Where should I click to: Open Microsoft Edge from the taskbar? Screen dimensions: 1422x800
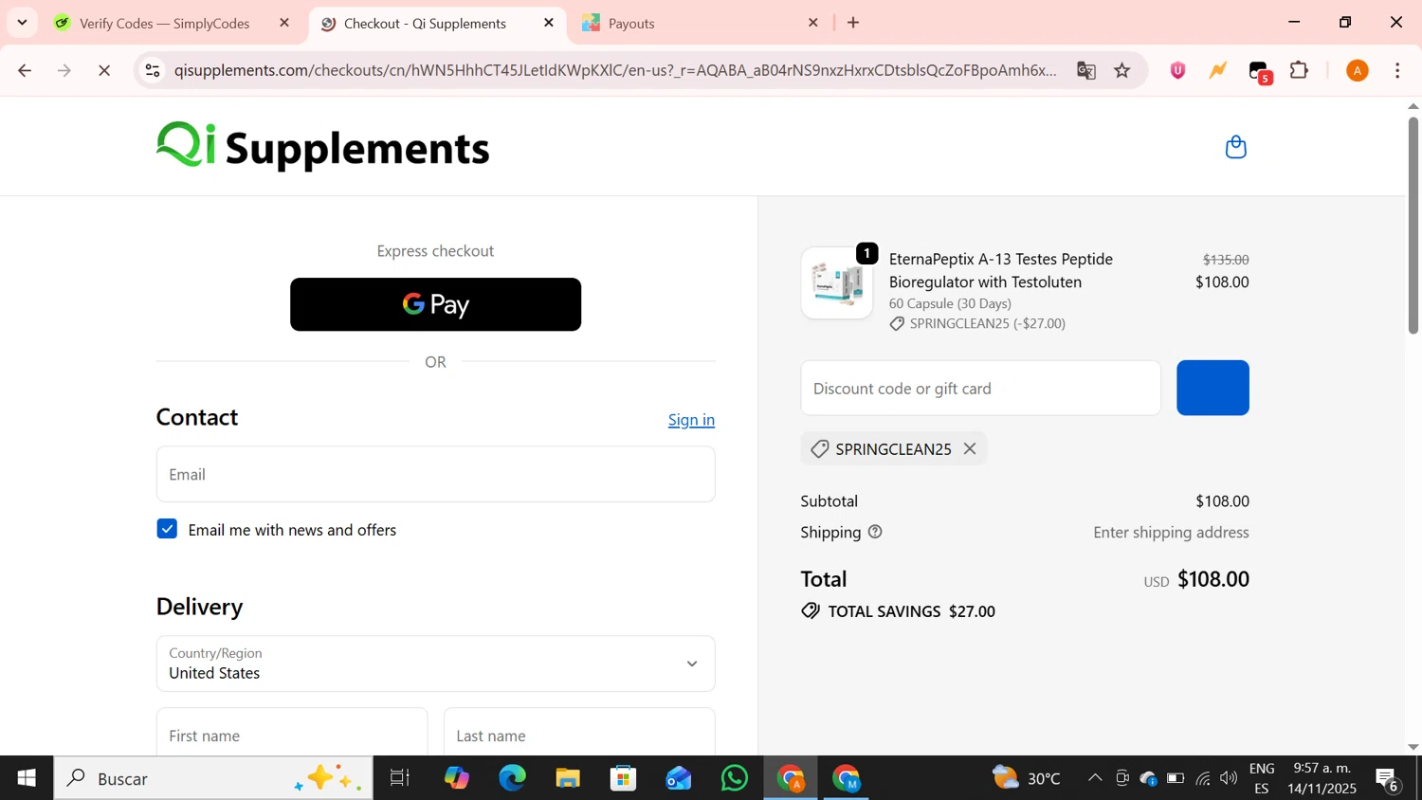[x=512, y=778]
